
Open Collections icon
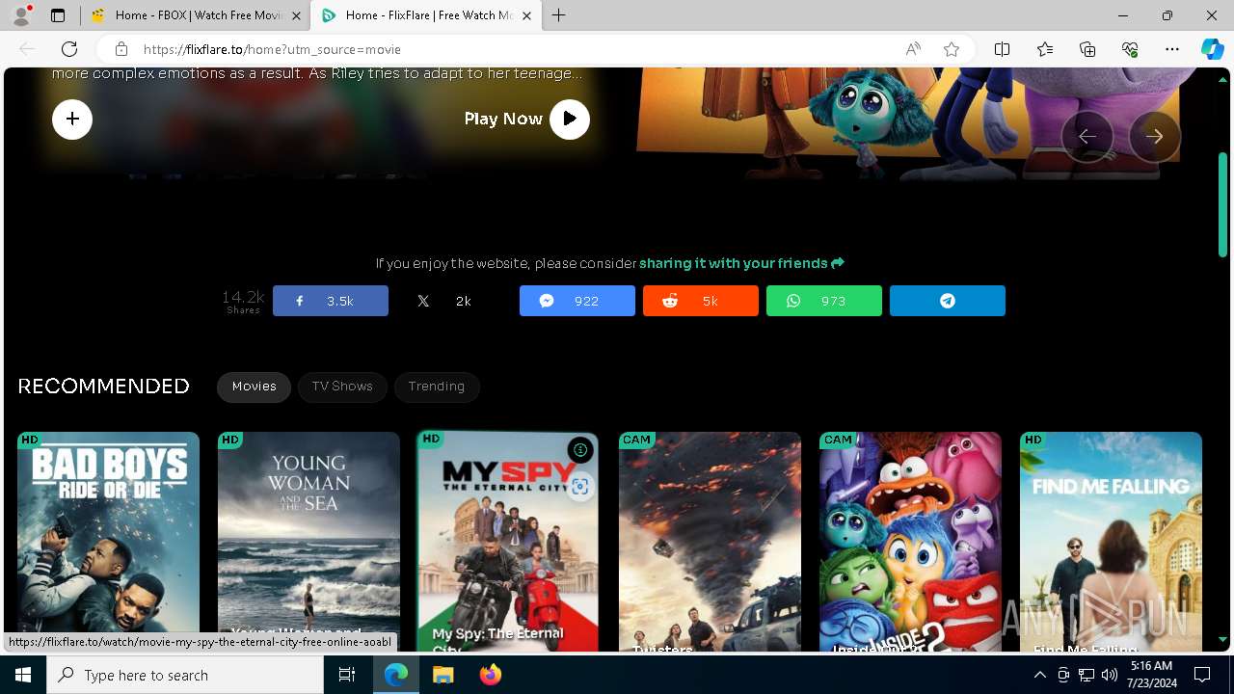1087,49
